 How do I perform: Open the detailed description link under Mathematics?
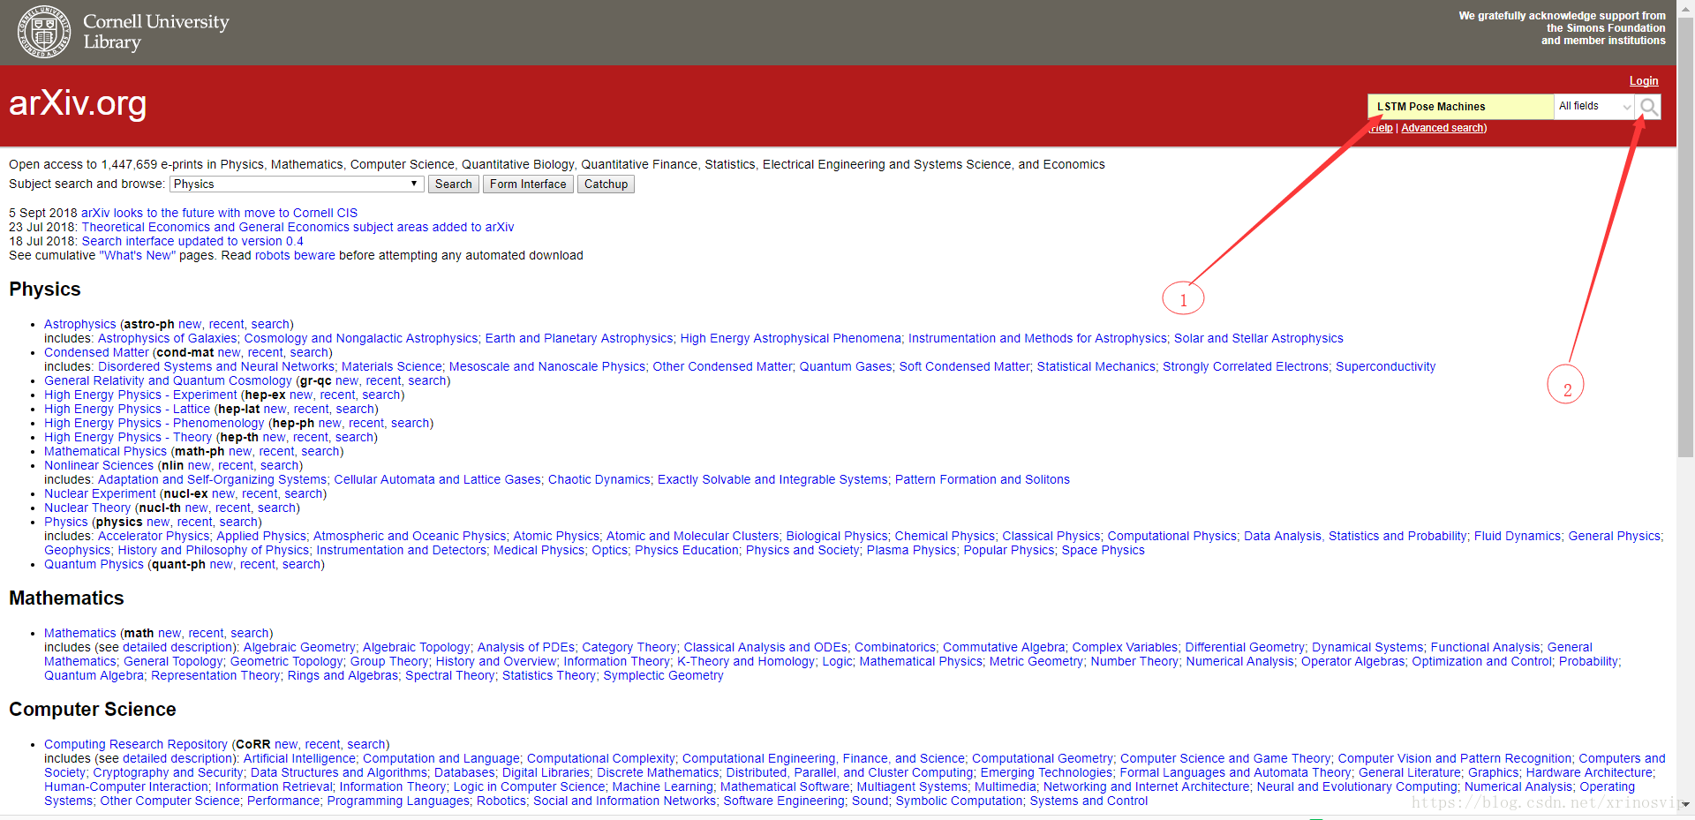coord(179,647)
